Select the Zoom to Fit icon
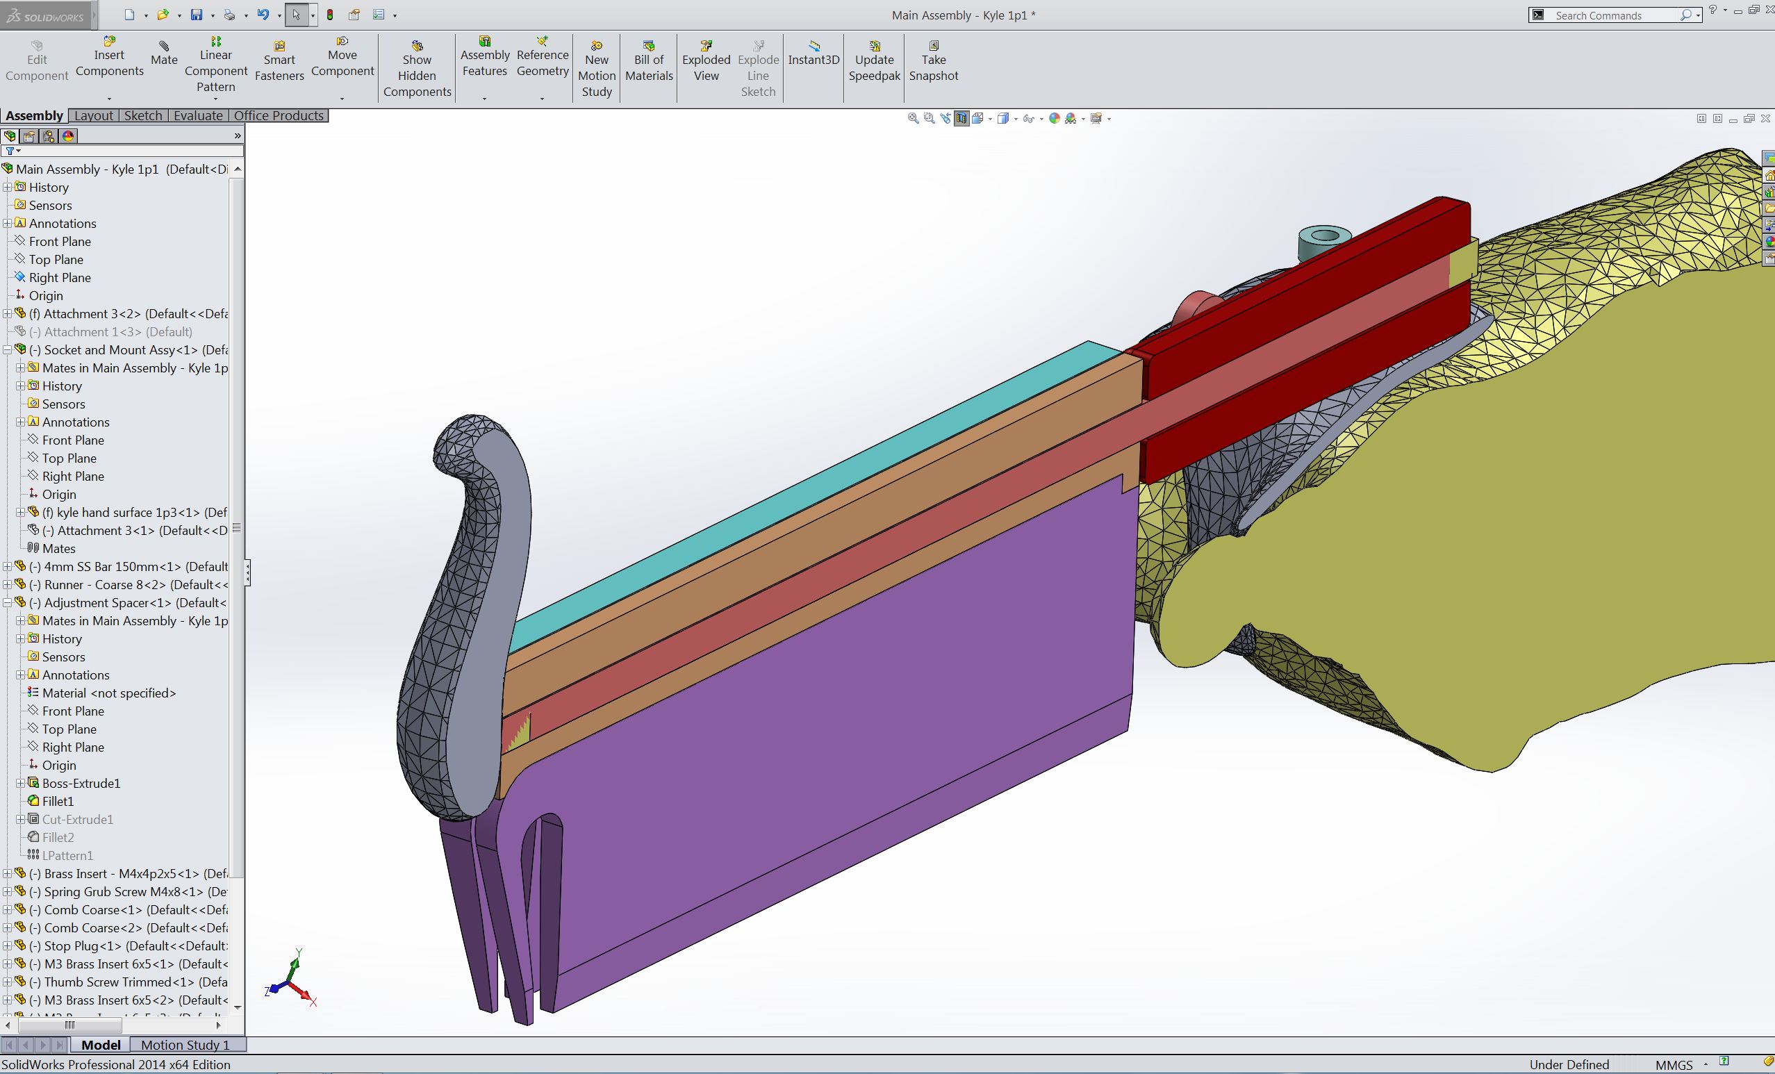 point(913,119)
